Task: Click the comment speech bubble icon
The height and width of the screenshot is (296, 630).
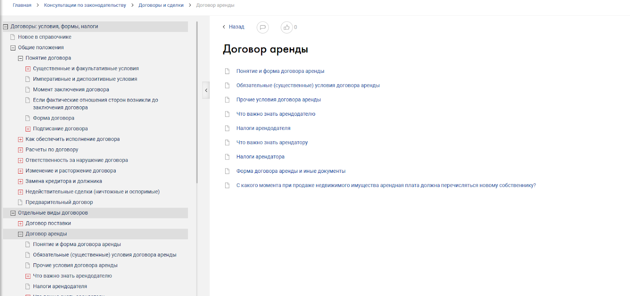Action: coord(262,27)
